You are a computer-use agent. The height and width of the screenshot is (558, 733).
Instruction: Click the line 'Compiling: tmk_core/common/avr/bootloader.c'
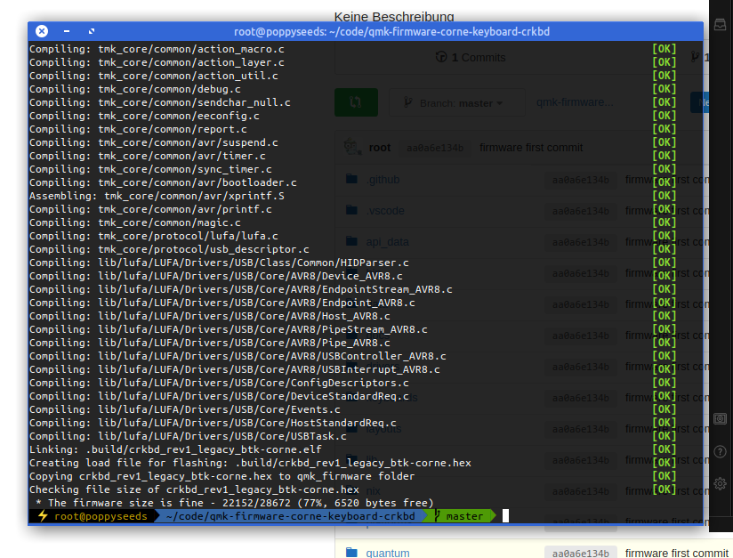coord(163,182)
